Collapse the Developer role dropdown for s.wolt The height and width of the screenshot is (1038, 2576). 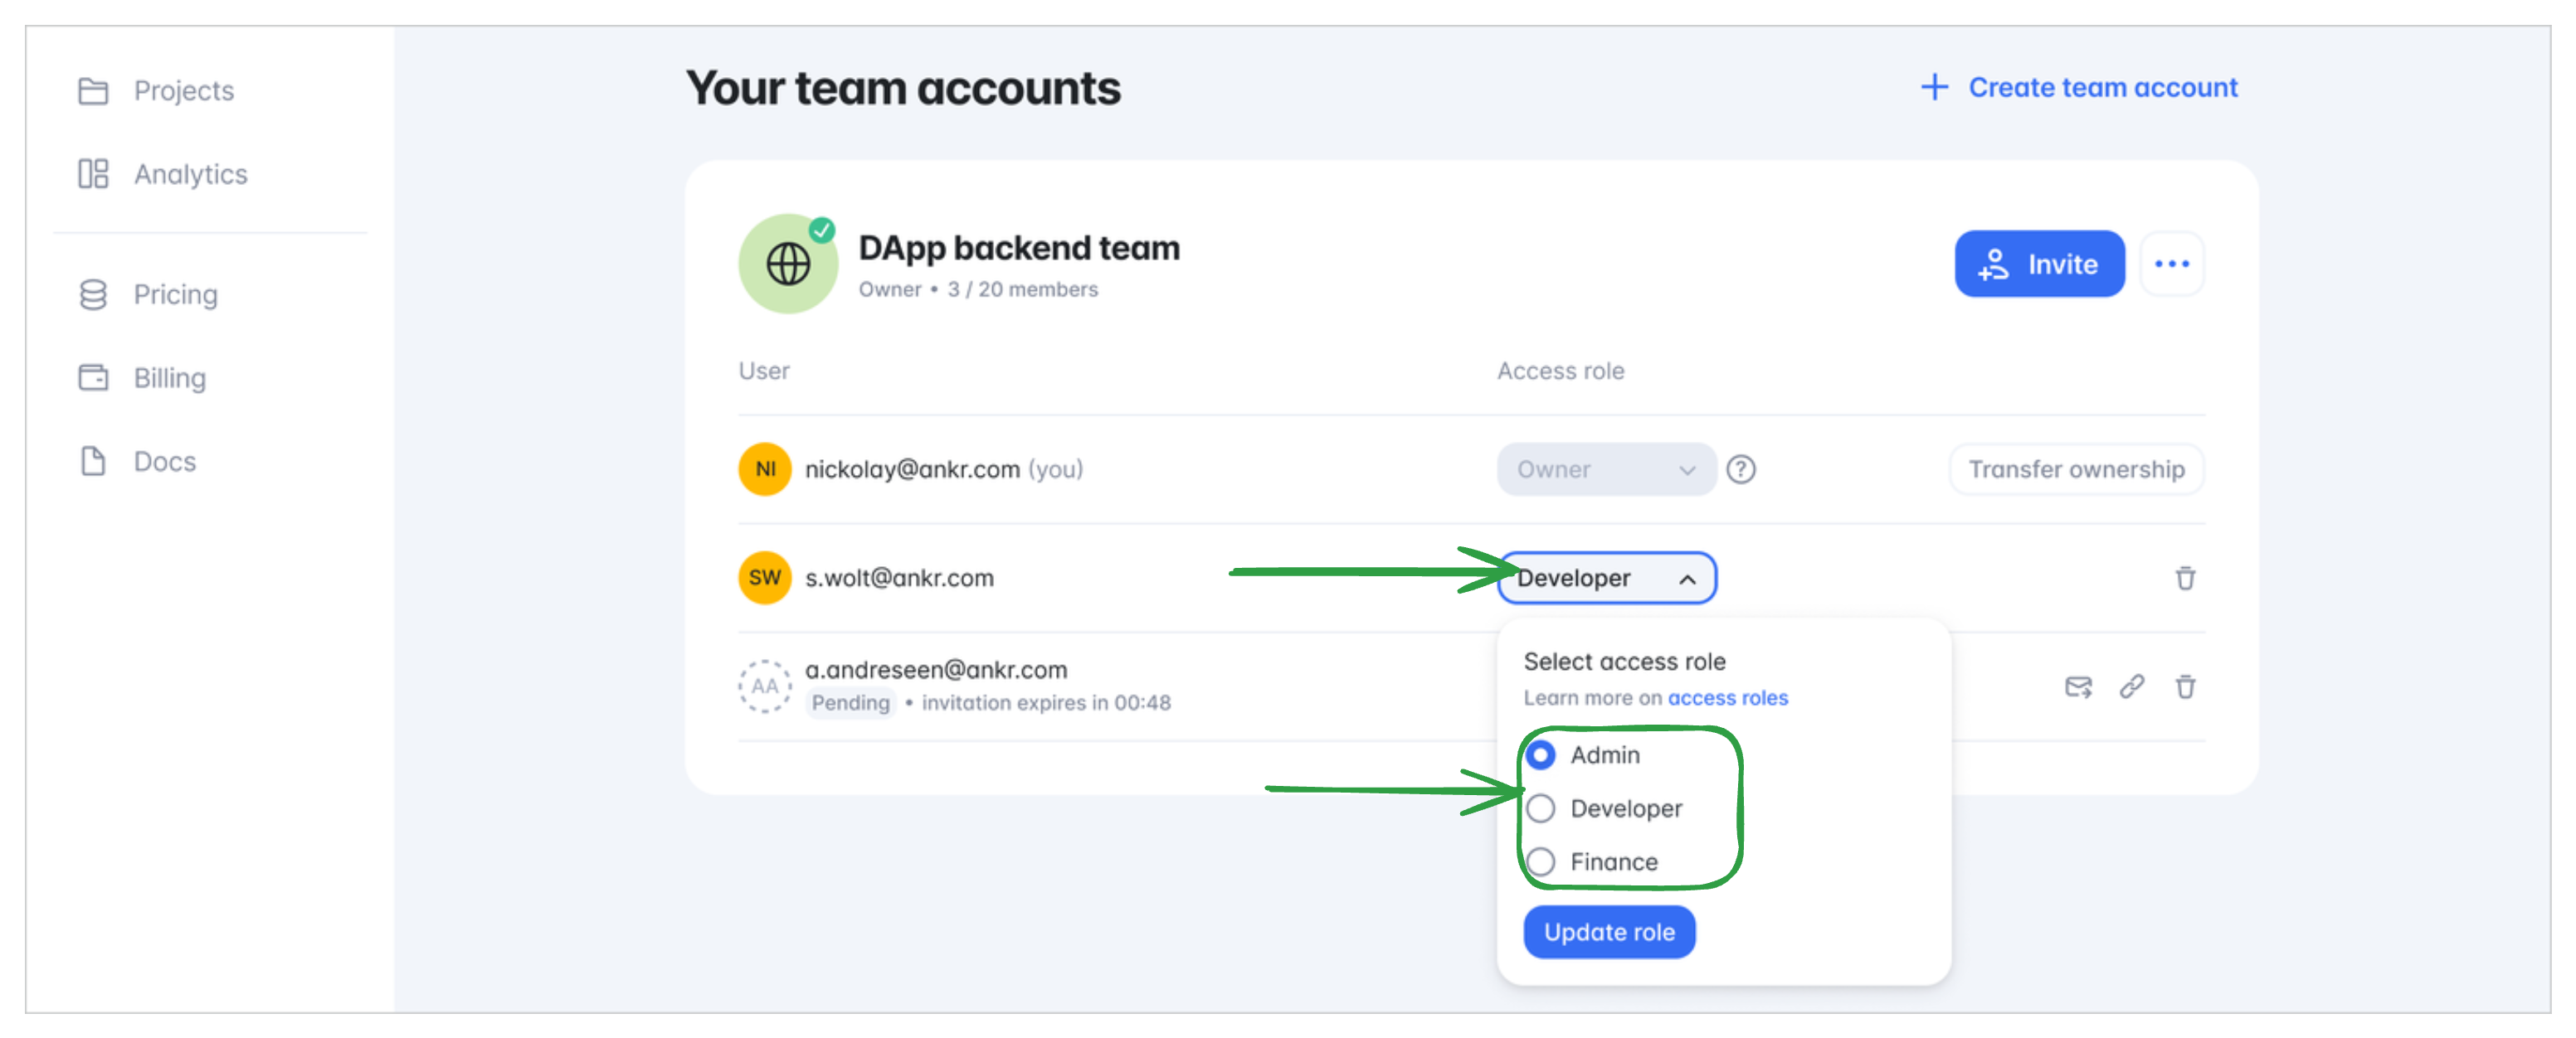click(1607, 579)
